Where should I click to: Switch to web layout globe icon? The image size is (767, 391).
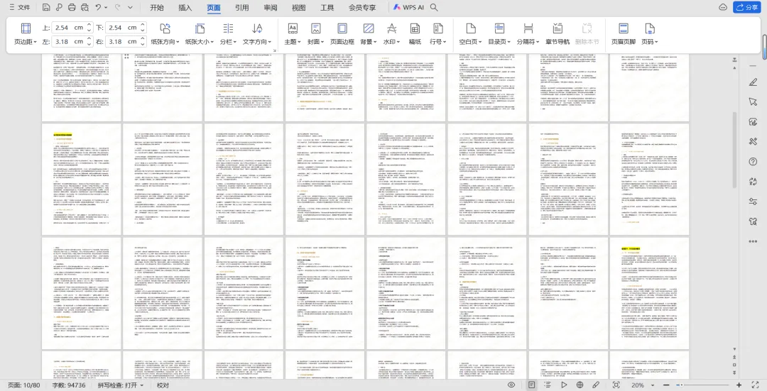click(x=580, y=385)
